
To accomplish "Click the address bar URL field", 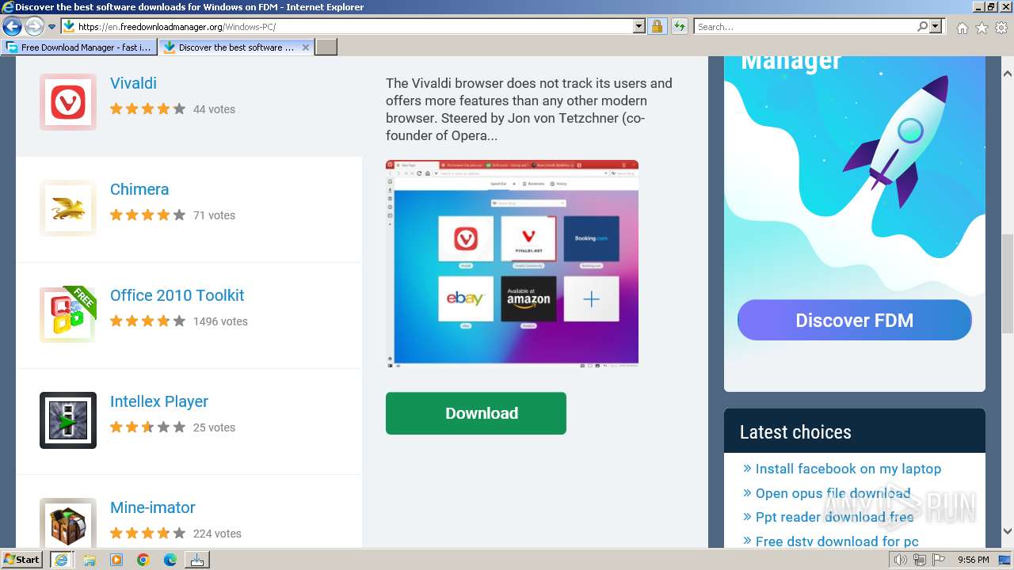I will tap(354, 26).
